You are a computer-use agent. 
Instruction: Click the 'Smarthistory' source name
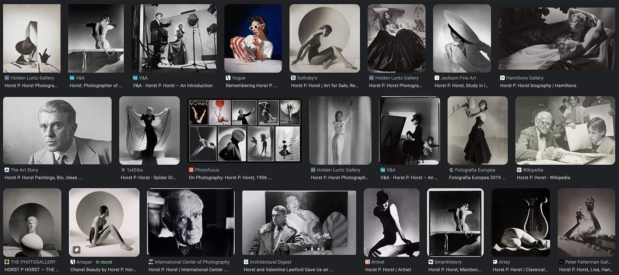pos(448,262)
